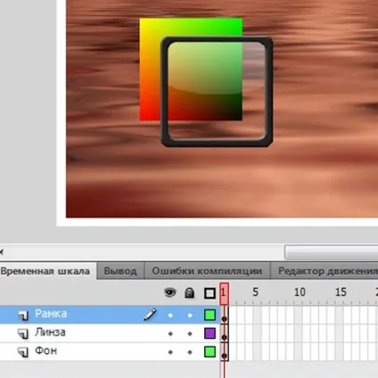Switch to the Ошибки компиляции tab
Screen dimensions: 378x378
(207, 271)
